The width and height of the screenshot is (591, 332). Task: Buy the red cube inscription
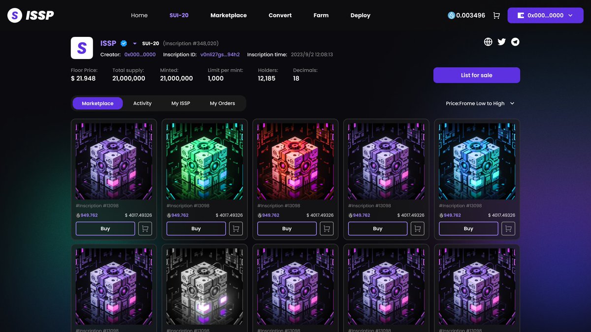[287, 229]
